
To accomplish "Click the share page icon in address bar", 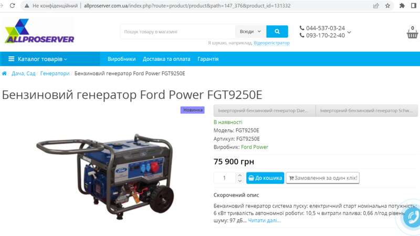I will coord(376,6).
